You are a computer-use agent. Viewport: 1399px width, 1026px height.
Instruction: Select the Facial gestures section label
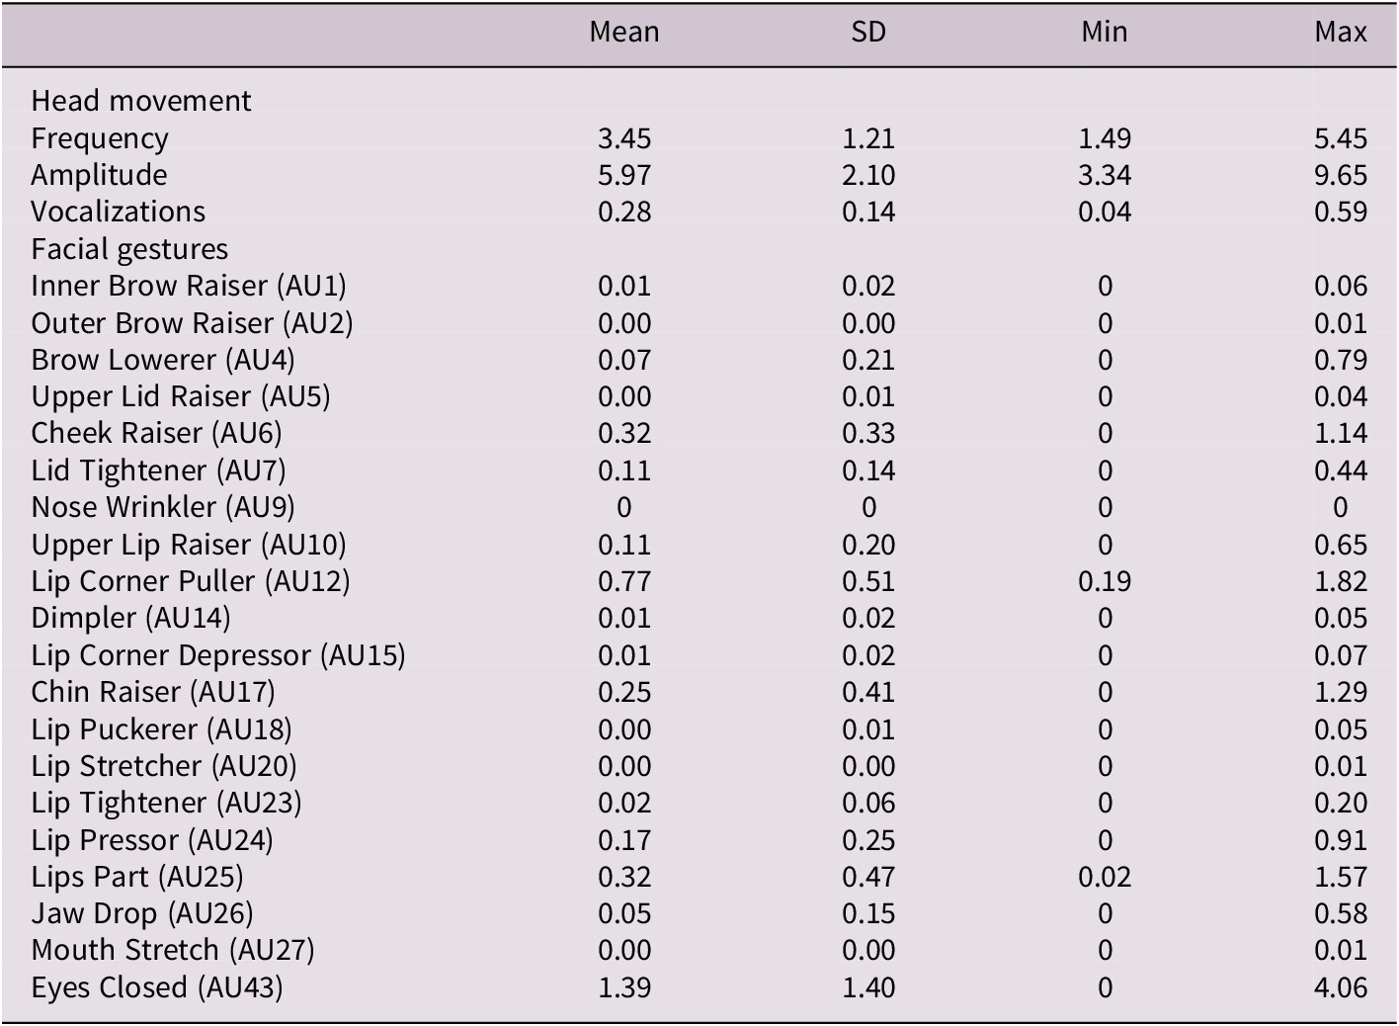click(129, 249)
